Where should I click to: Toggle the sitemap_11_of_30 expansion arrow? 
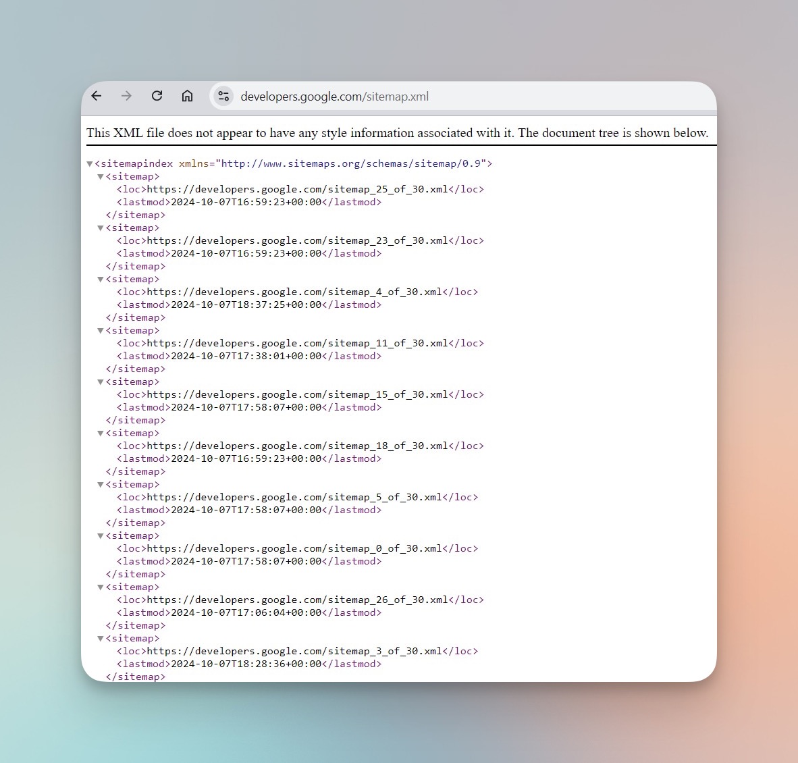tap(100, 330)
